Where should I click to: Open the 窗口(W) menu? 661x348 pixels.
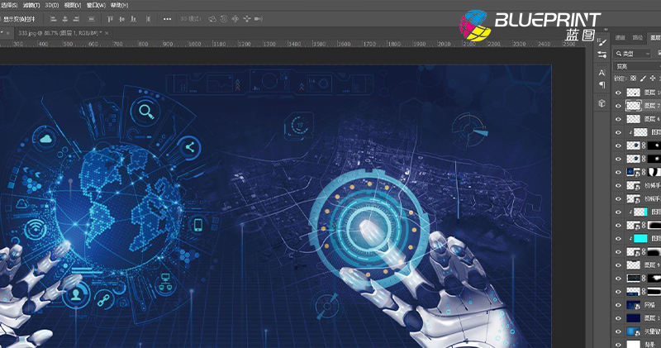point(96,6)
